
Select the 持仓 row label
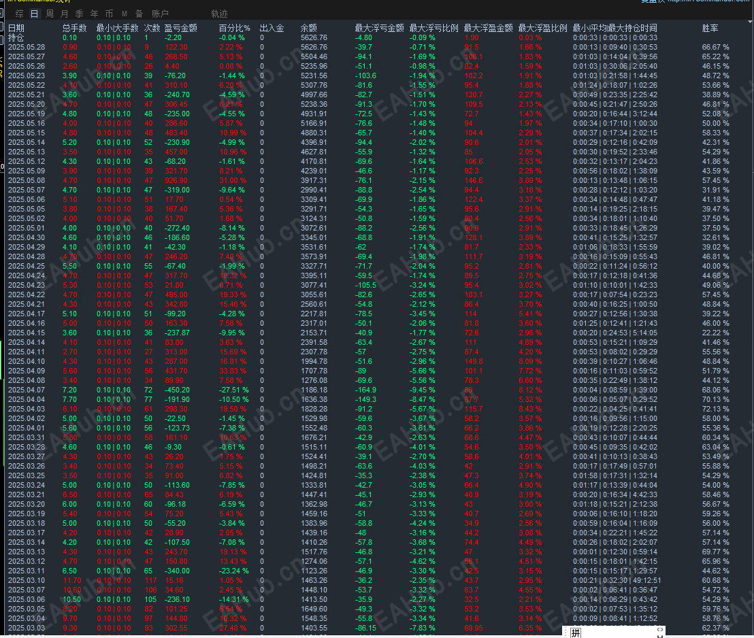tap(16, 37)
